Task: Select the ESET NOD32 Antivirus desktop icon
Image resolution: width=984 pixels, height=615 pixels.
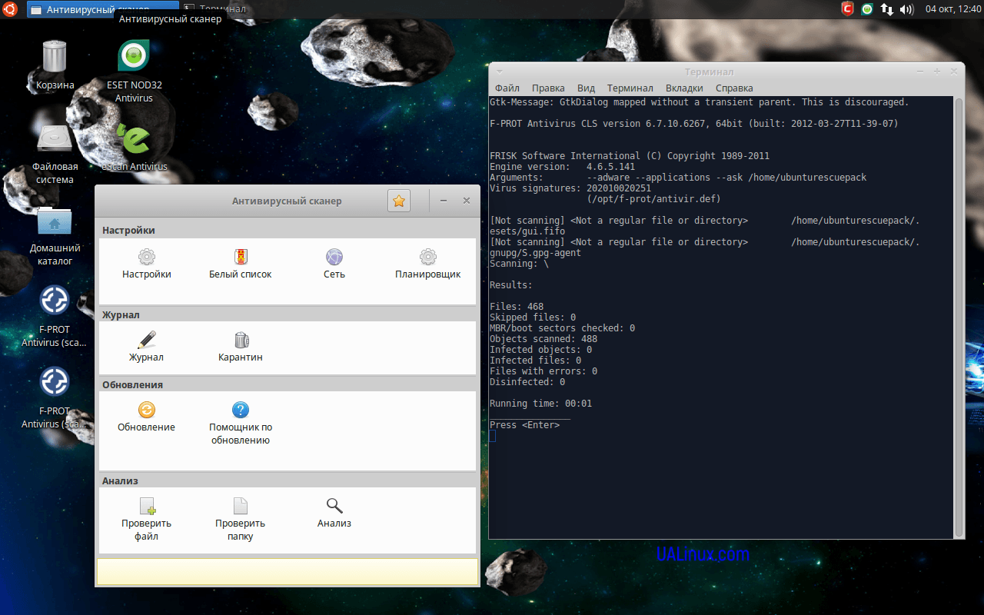Action: point(135,71)
